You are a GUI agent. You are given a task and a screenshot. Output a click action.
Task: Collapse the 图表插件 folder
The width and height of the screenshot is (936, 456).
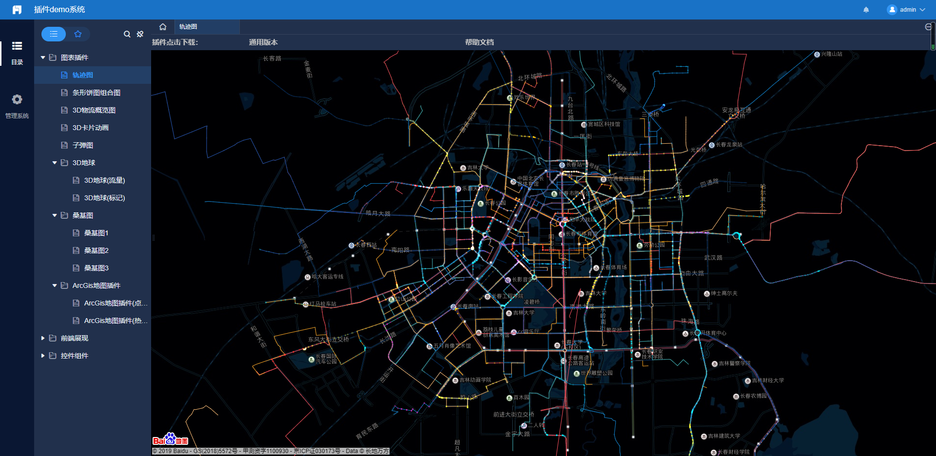[43, 57]
